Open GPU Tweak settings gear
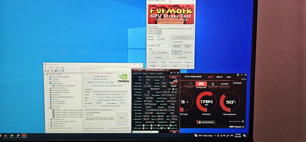 tap(238, 75)
